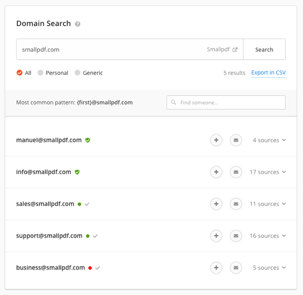Select info@smallpdf.com email text
This screenshot has height=295, width=303.
(43, 172)
